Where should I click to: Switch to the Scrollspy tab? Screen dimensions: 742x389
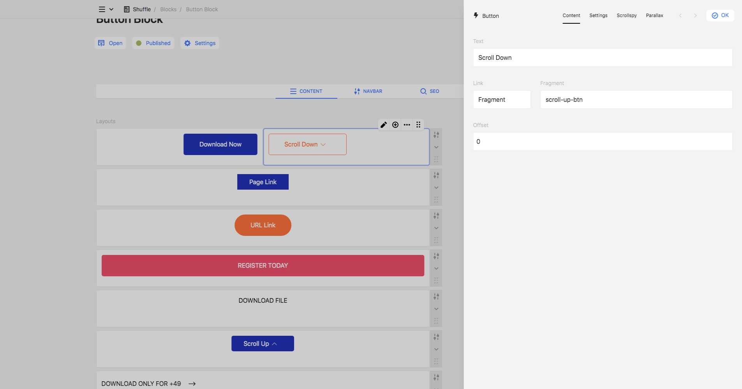(x=626, y=16)
